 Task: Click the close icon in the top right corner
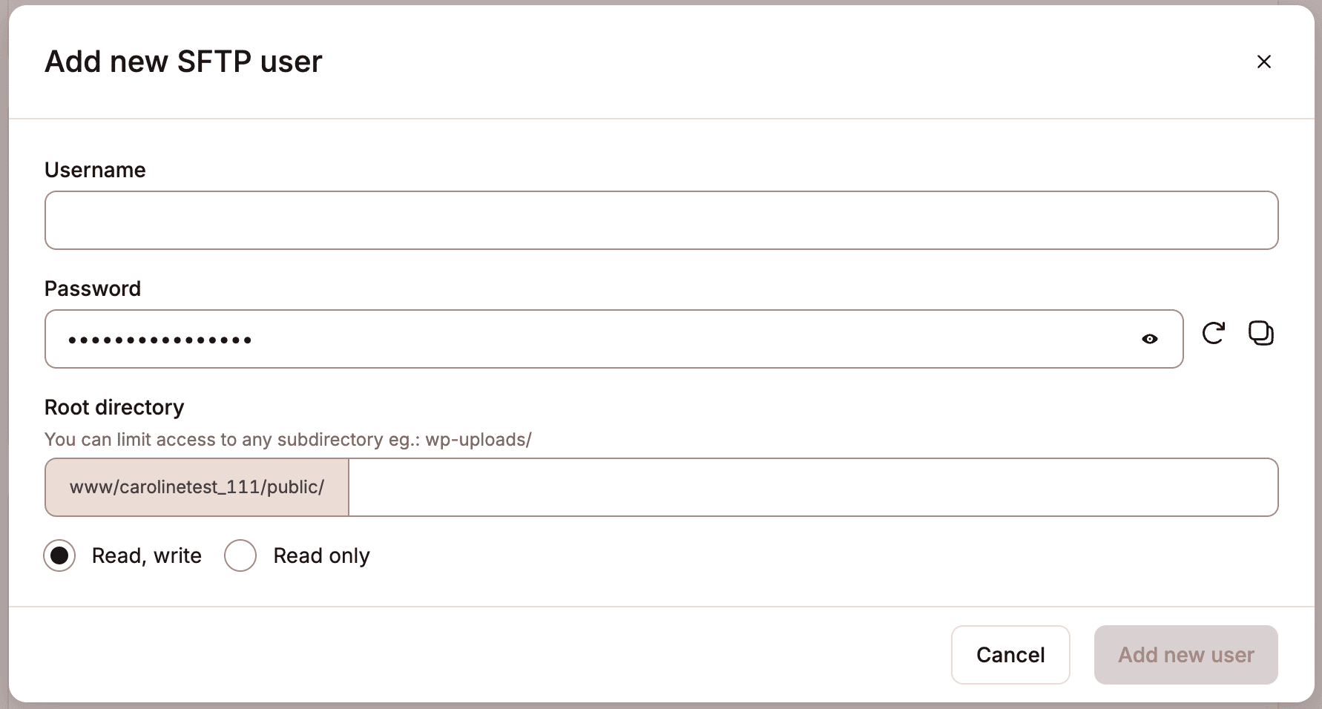(x=1264, y=62)
